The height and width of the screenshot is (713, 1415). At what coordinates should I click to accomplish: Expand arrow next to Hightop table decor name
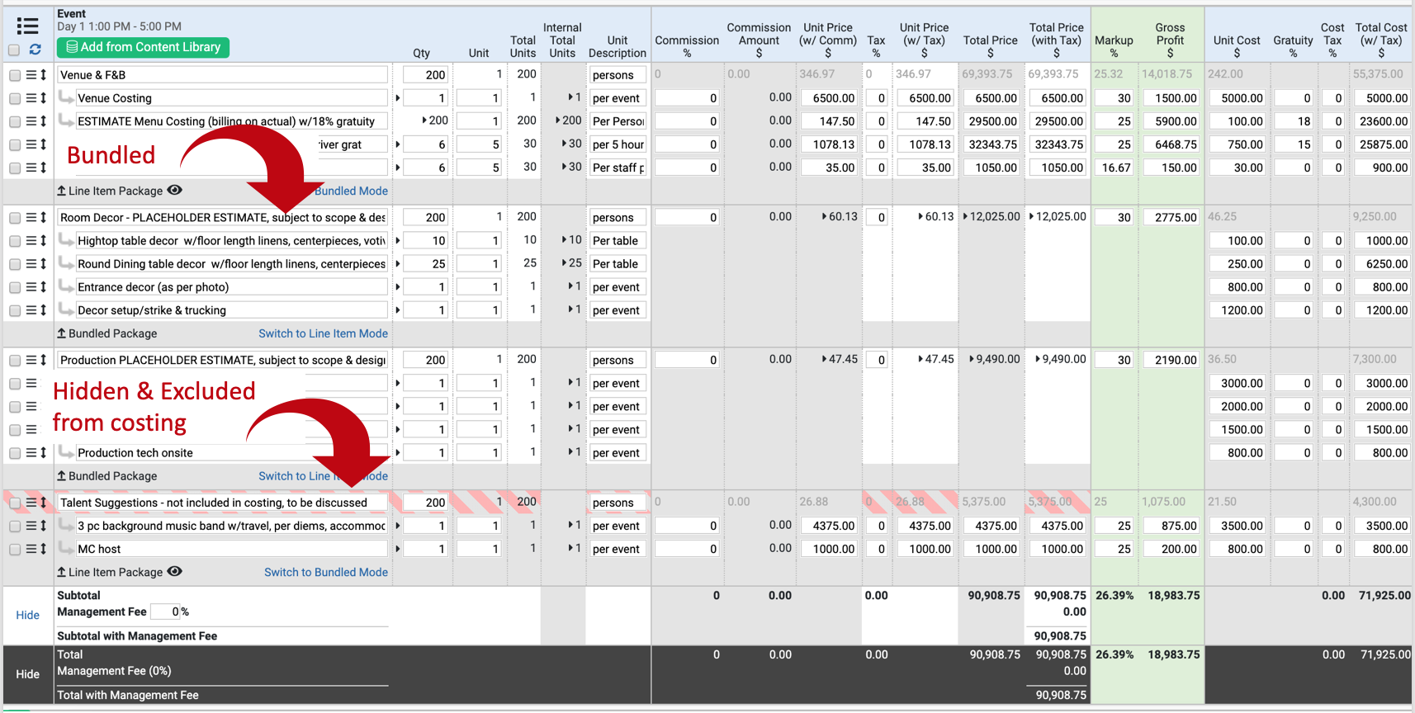[x=397, y=241]
